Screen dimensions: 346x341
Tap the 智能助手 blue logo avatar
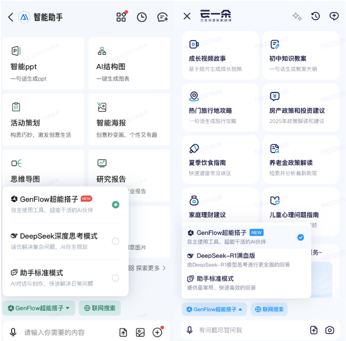(24, 17)
